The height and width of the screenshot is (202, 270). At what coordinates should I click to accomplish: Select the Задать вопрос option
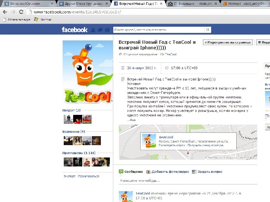tap(210, 172)
